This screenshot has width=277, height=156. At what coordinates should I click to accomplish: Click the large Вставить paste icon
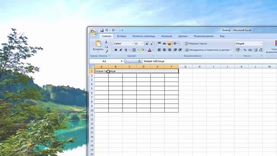98,43
